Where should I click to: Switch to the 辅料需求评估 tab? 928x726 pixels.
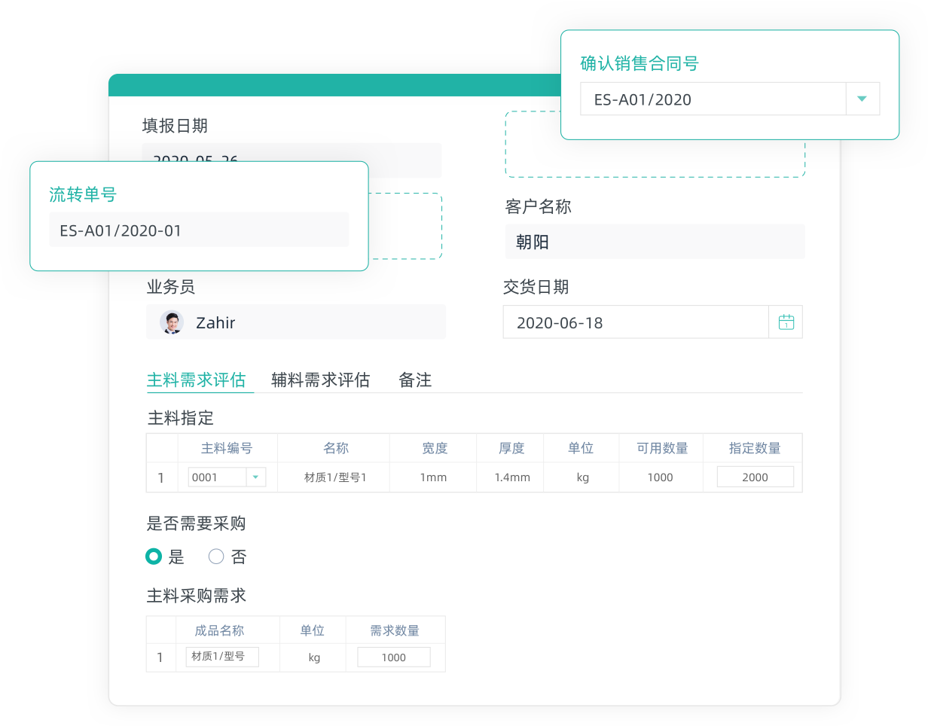pos(320,380)
